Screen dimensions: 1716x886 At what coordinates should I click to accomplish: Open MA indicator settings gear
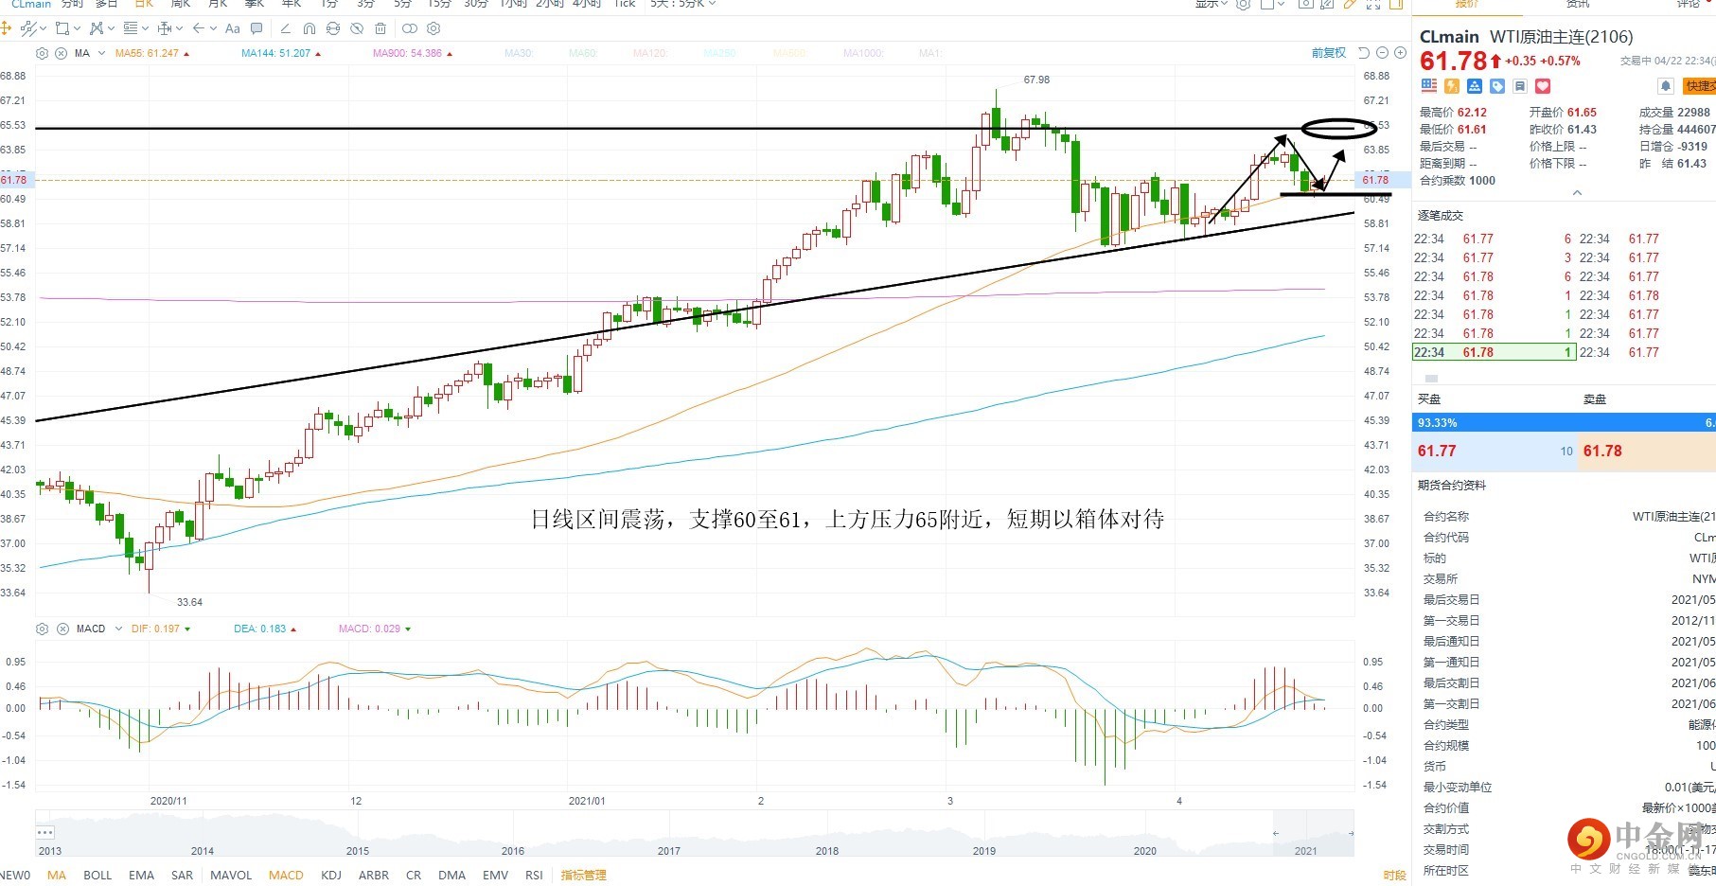(42, 53)
